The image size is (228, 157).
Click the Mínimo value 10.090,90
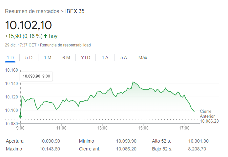(x=126, y=141)
